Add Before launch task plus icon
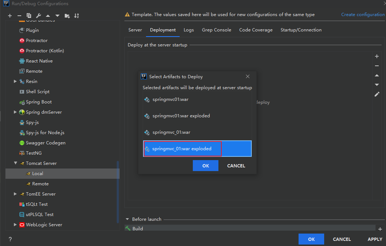386x246 pixels. 380,229
